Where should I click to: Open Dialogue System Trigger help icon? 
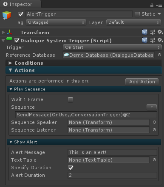click(x=144, y=40)
